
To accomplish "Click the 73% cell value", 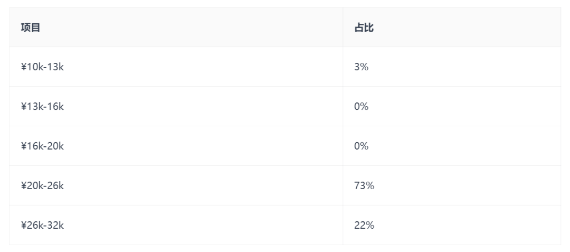I will [364, 186].
